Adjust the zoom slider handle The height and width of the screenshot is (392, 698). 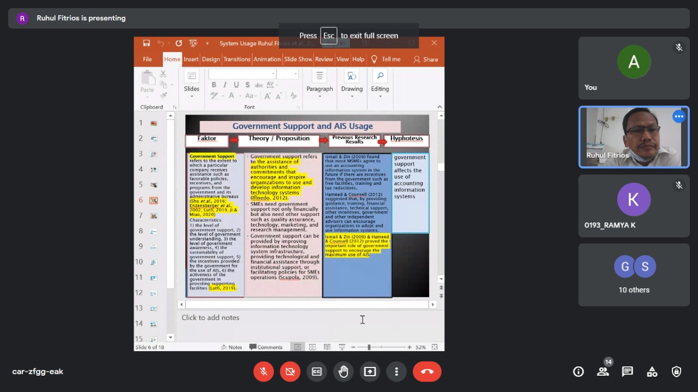(x=369, y=347)
